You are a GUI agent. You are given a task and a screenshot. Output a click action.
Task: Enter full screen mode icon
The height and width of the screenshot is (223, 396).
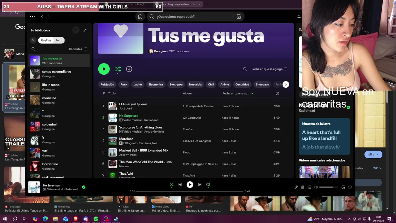[350, 187]
